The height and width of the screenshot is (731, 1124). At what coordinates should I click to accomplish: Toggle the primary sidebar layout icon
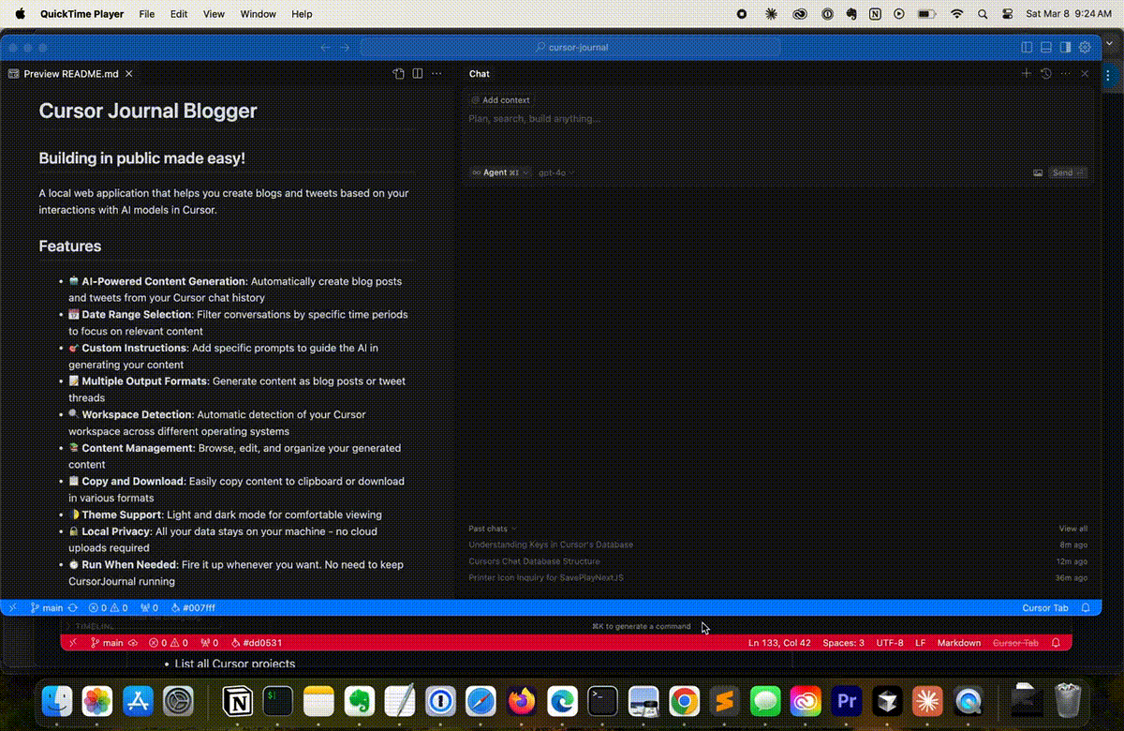coord(1026,47)
